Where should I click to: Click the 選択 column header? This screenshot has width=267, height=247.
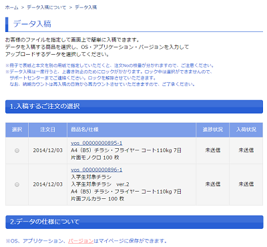[x=17, y=130]
